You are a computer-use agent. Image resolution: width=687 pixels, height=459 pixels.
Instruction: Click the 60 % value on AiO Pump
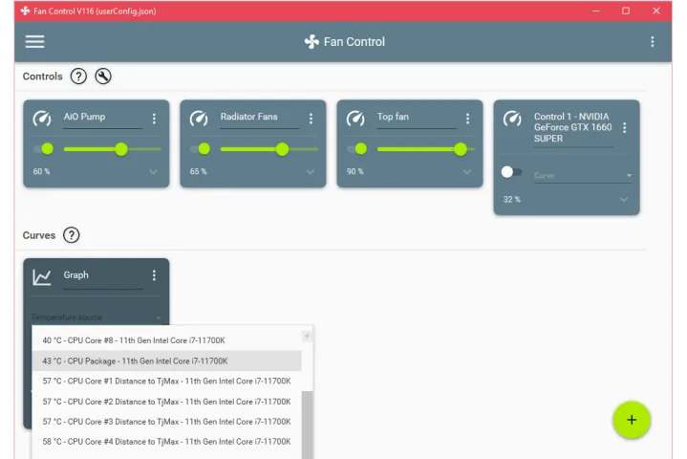point(42,171)
